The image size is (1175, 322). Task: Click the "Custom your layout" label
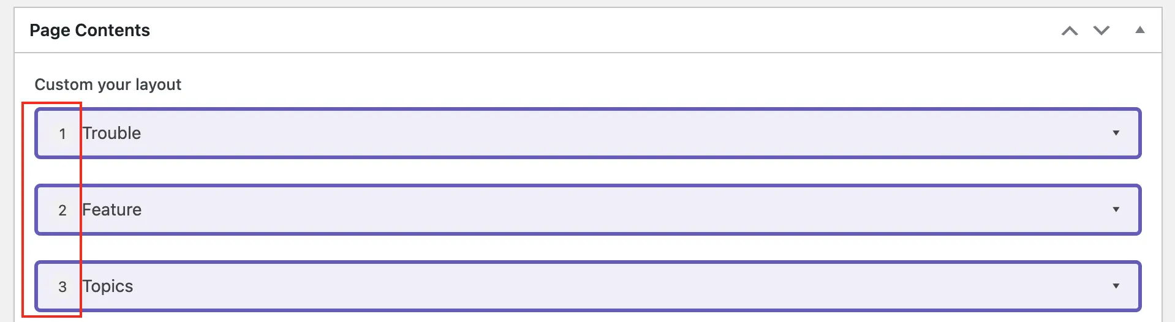(108, 84)
